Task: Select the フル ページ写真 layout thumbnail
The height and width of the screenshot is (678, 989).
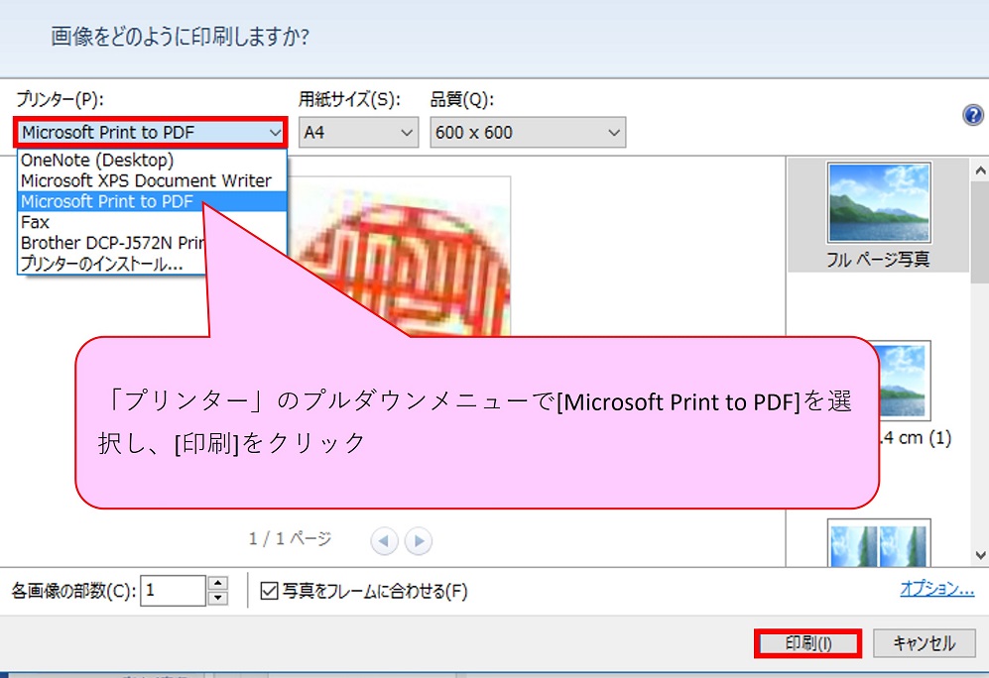Action: 878,214
